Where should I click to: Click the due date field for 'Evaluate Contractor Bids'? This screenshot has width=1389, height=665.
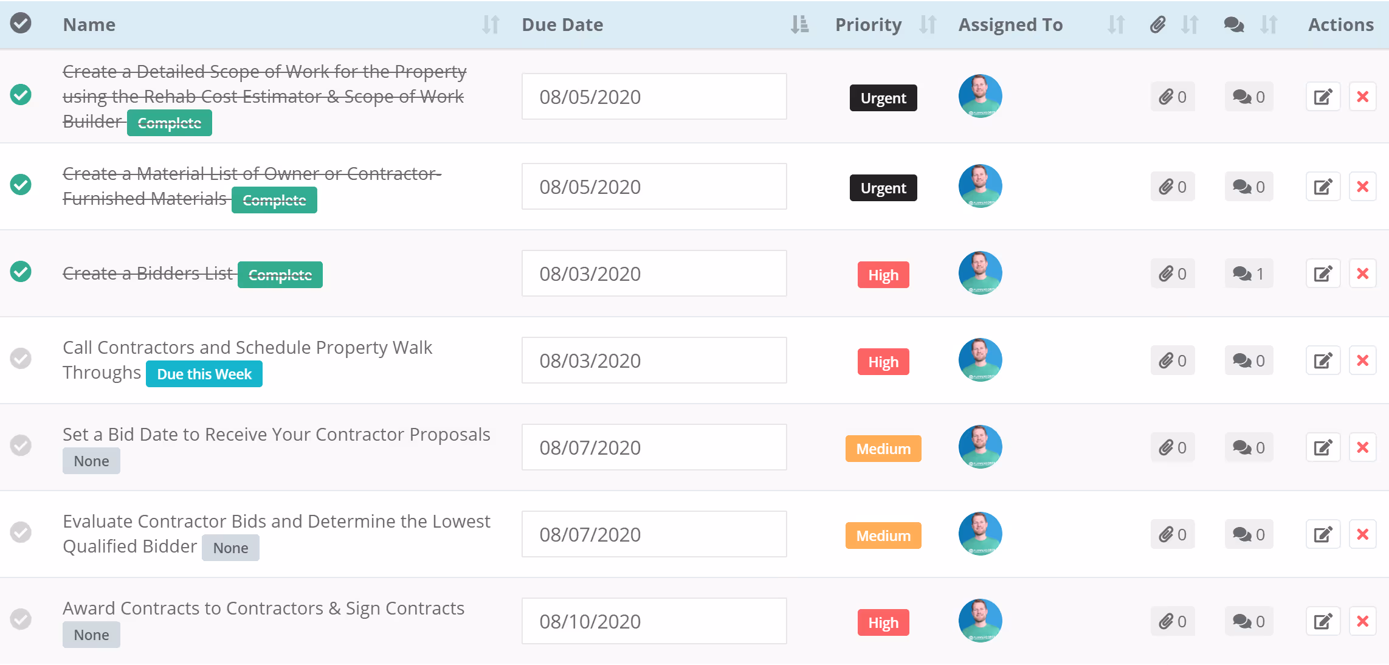(654, 534)
